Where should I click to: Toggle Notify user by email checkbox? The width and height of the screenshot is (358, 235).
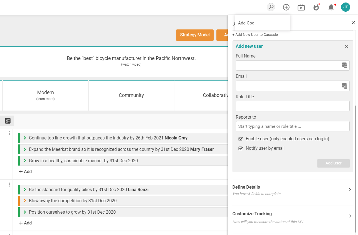coord(241,148)
